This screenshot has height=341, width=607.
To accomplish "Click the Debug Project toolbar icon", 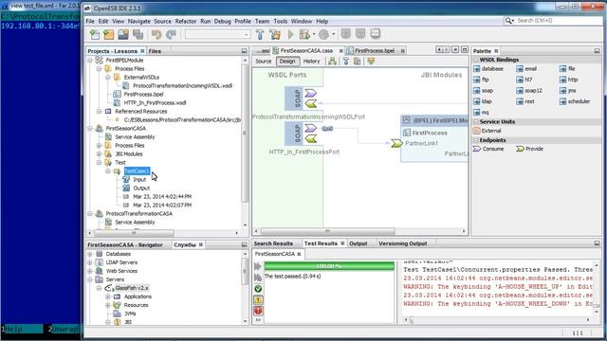I will [x=304, y=34].
